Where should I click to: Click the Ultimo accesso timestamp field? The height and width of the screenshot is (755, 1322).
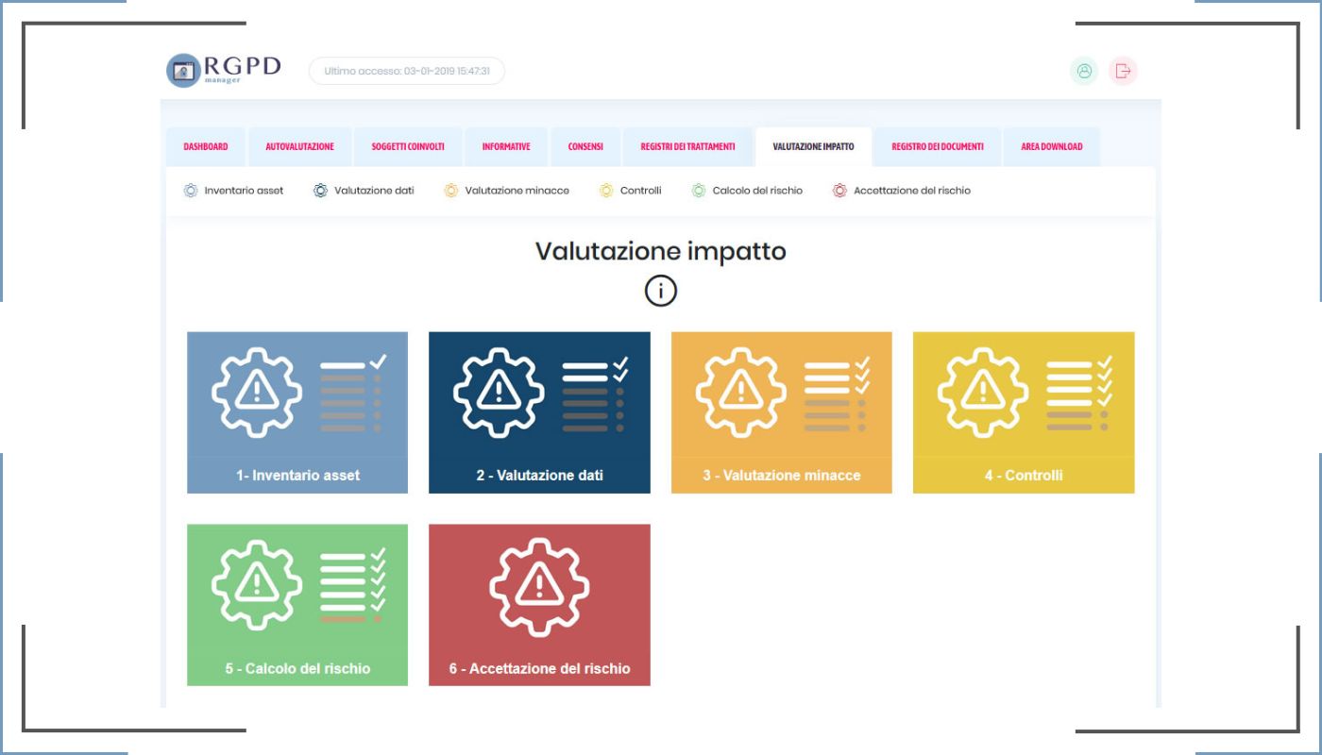[407, 71]
